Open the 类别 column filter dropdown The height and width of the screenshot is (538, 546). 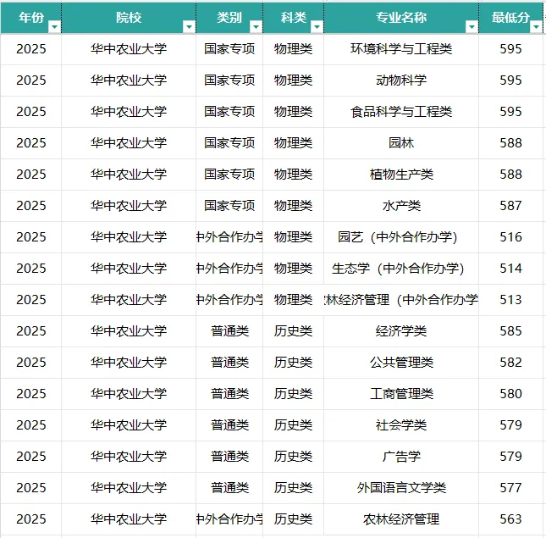tap(256, 26)
